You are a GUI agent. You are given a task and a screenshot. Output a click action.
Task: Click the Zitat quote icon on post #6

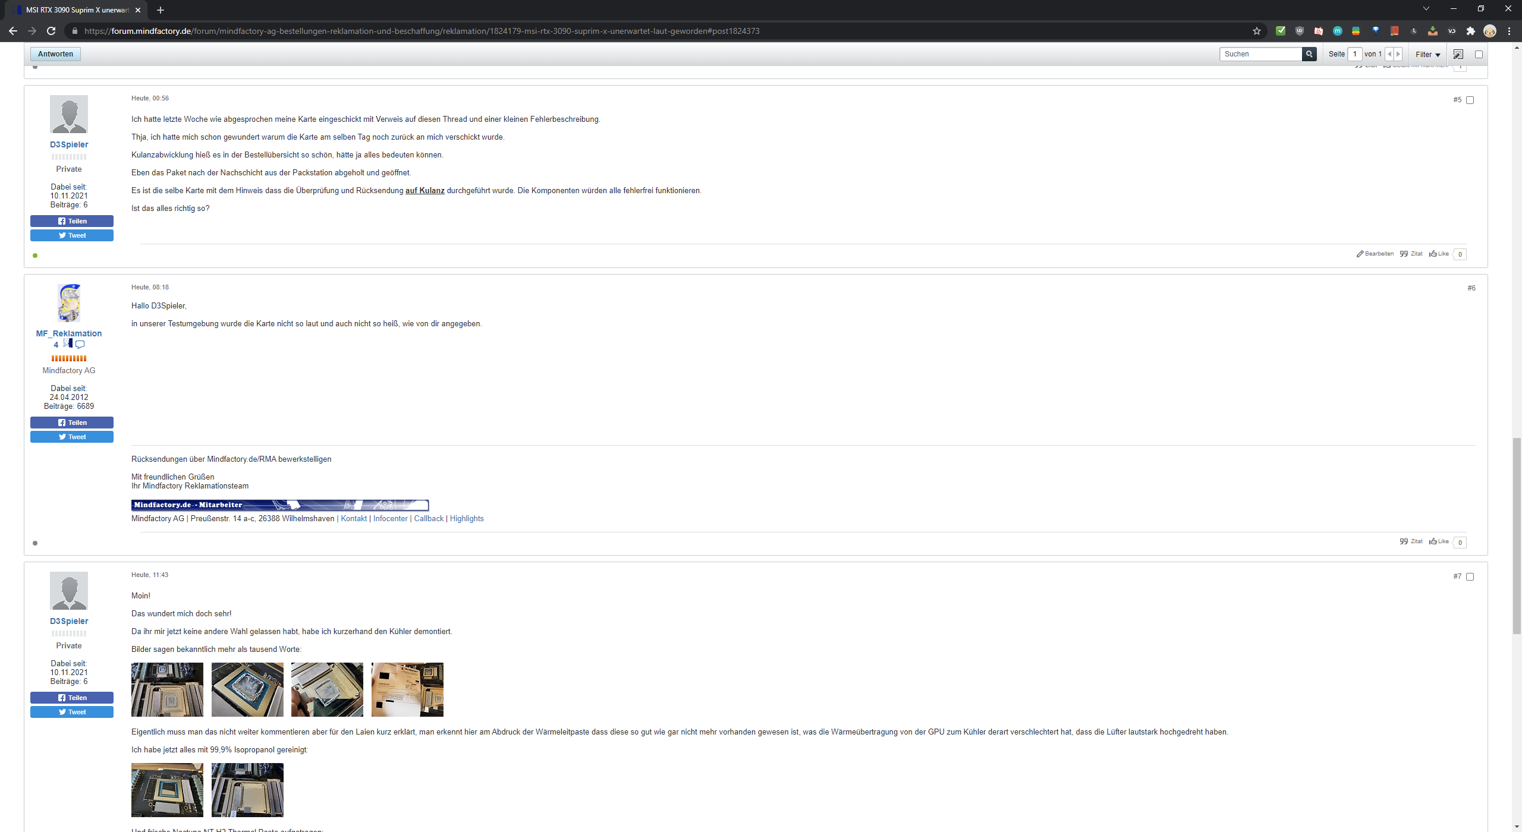coord(1404,541)
